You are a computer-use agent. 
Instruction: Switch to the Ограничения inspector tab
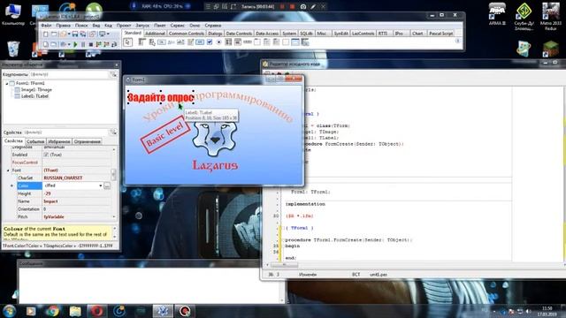tap(88, 141)
